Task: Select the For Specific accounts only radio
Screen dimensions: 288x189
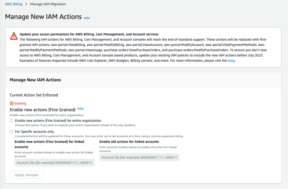Action: (x=11, y=132)
